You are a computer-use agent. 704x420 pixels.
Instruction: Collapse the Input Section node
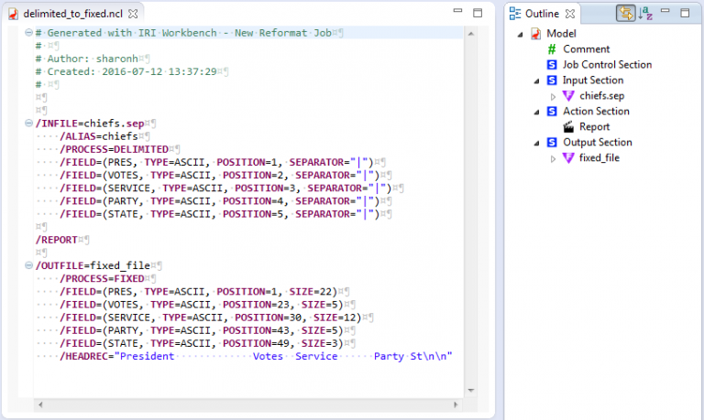click(536, 81)
